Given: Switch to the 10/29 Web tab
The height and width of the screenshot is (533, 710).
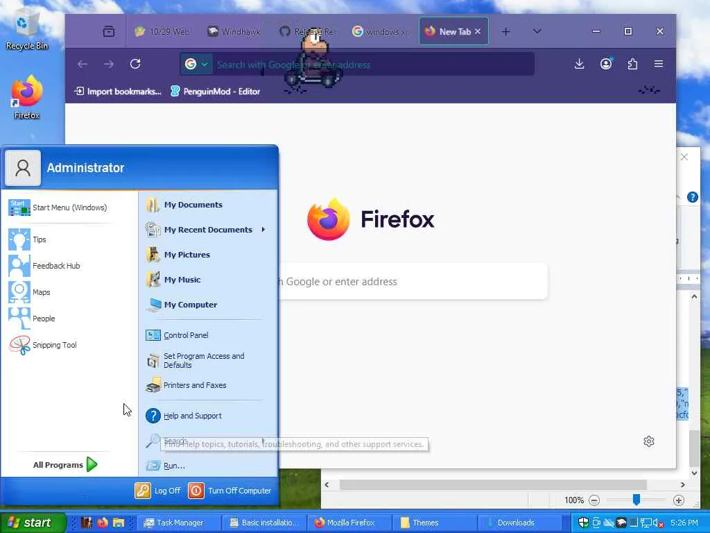Looking at the screenshot, I should tap(162, 32).
